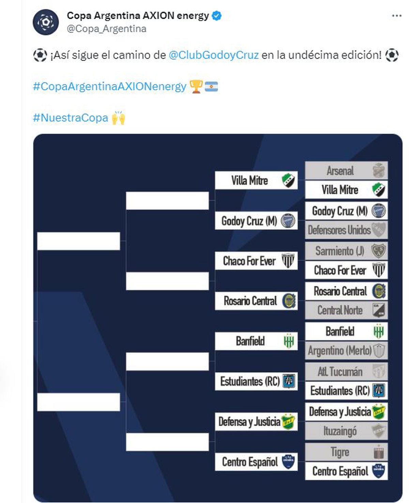Click the greyed-out Atl. Tucumán team box
This screenshot has height=503, width=409.
(x=346, y=372)
